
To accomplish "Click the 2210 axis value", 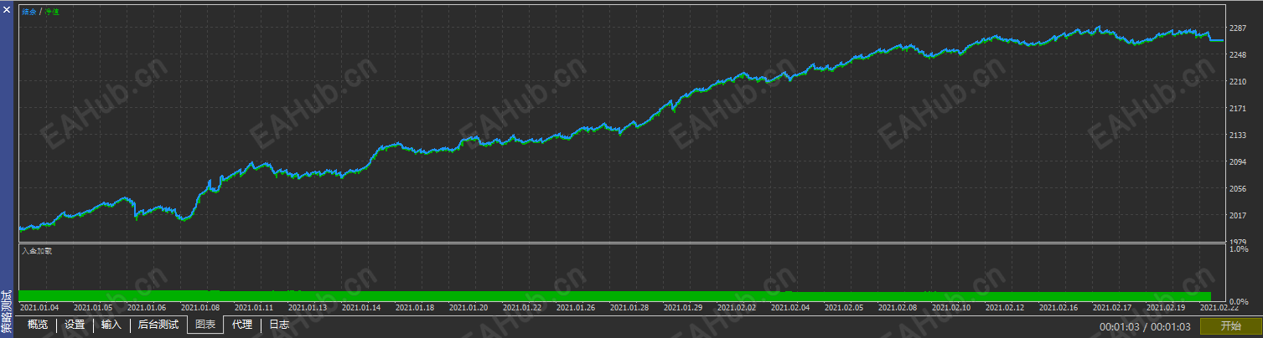I will (1238, 82).
